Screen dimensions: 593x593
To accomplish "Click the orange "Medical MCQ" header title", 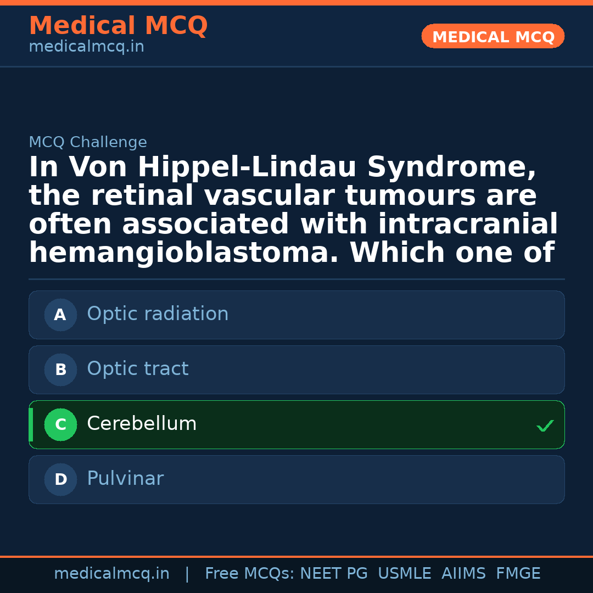I will click(x=118, y=26).
